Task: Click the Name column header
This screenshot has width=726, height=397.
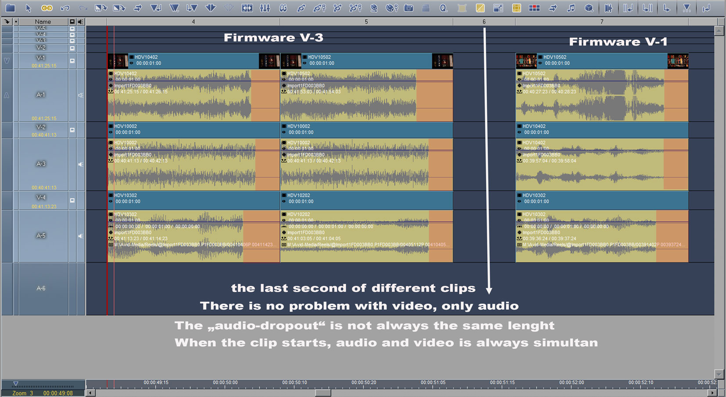Action: point(43,21)
